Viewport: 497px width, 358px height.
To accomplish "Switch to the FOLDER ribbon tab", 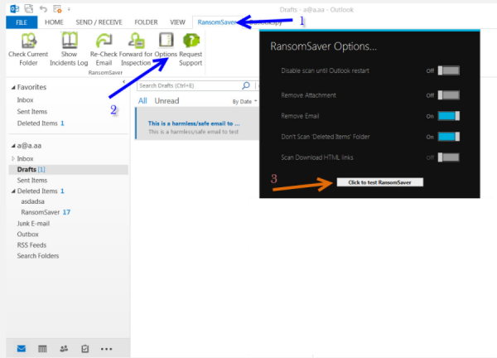I will point(146,22).
